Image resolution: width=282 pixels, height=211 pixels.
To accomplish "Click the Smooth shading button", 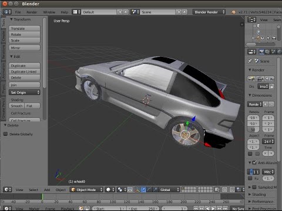I will click(x=16, y=106).
